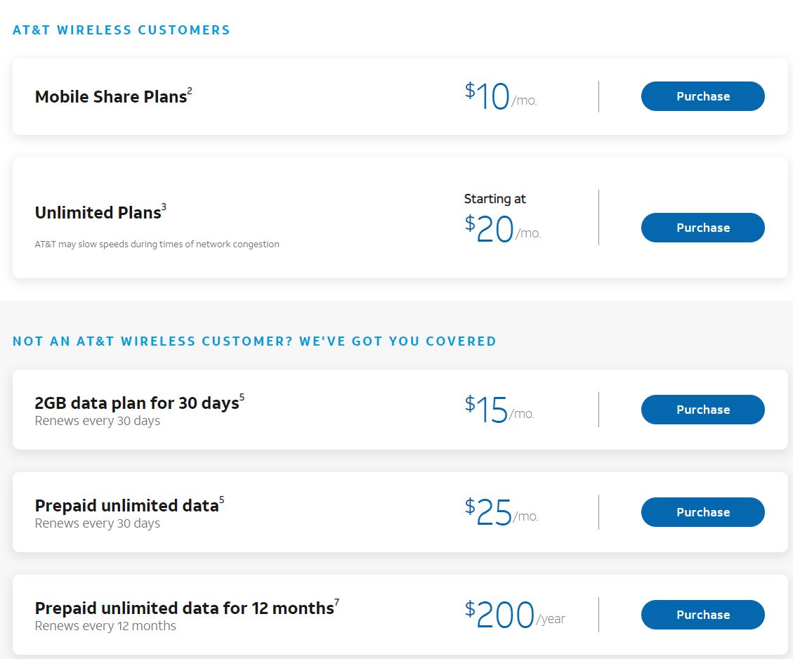
Task: Click the Prepaid unlimited data for 12 months title
Action: coord(184,608)
